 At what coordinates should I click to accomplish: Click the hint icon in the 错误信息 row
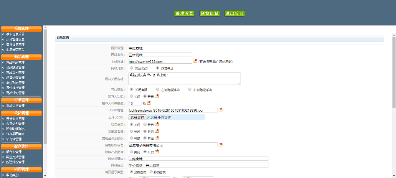pyautogui.click(x=157, y=124)
